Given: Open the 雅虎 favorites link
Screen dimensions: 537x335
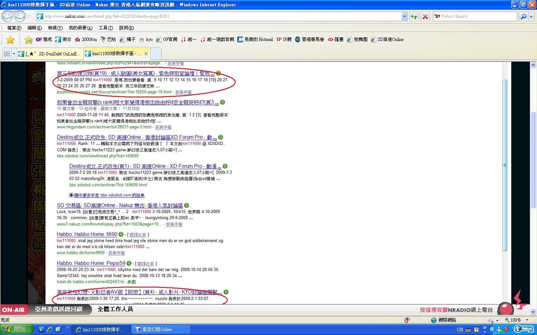Looking at the screenshot, I should coord(44,39).
